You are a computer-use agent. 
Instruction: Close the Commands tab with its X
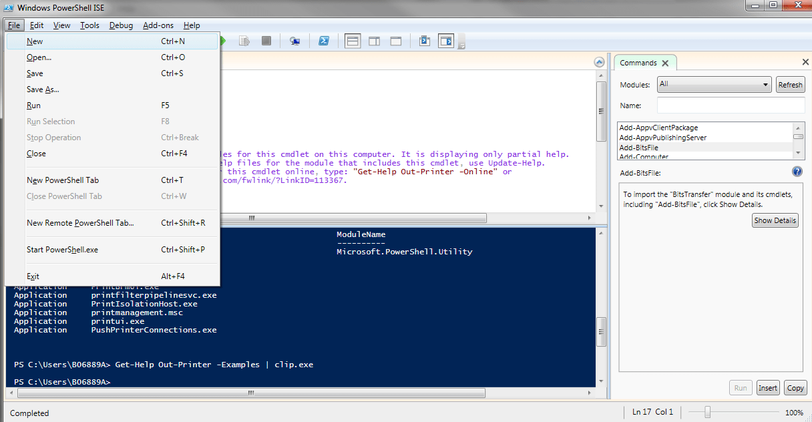point(665,63)
